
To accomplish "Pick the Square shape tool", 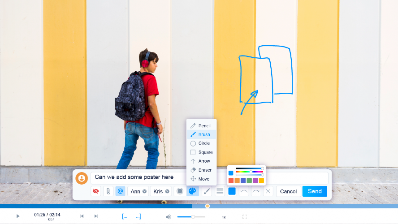I will [x=201, y=152].
